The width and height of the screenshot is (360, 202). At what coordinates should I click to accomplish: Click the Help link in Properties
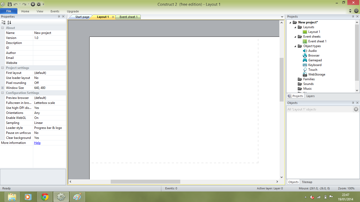(37, 143)
